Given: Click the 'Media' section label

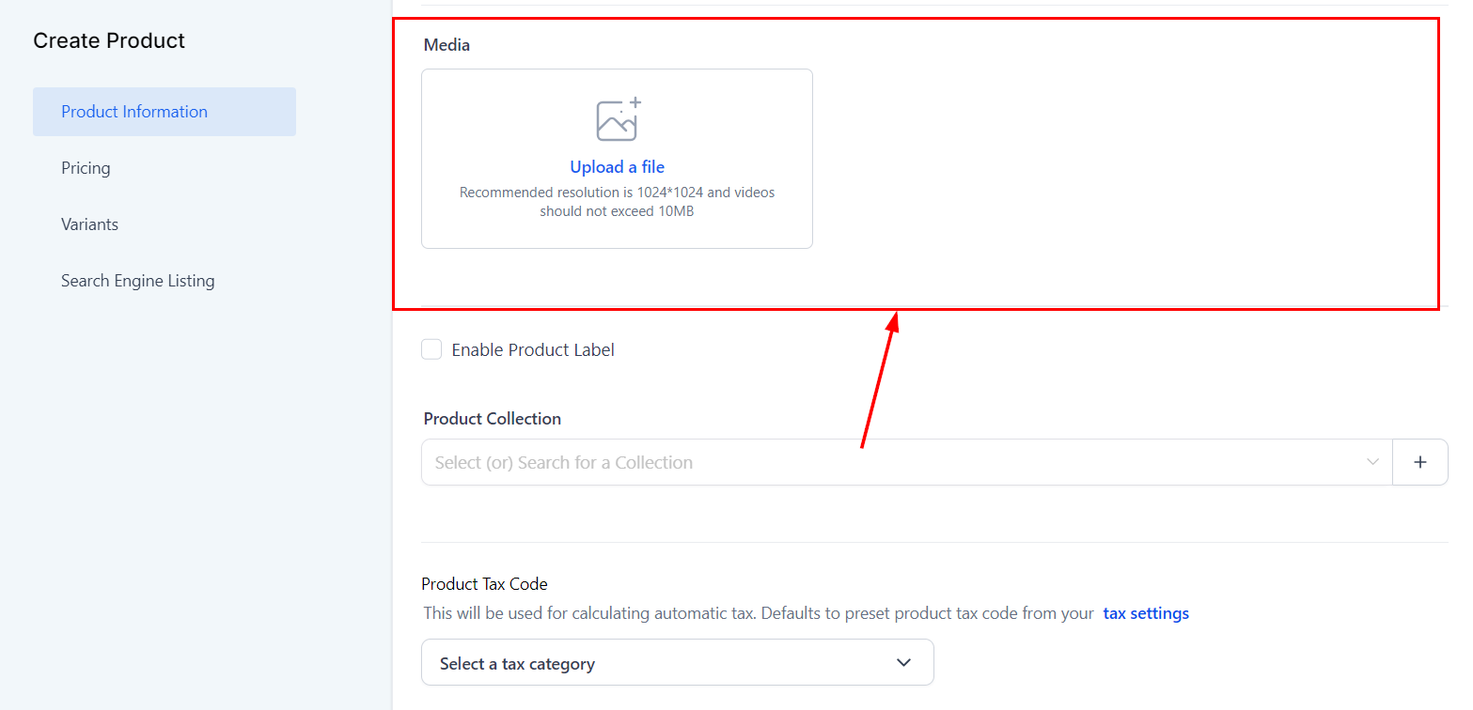Looking at the screenshot, I should tap(447, 44).
